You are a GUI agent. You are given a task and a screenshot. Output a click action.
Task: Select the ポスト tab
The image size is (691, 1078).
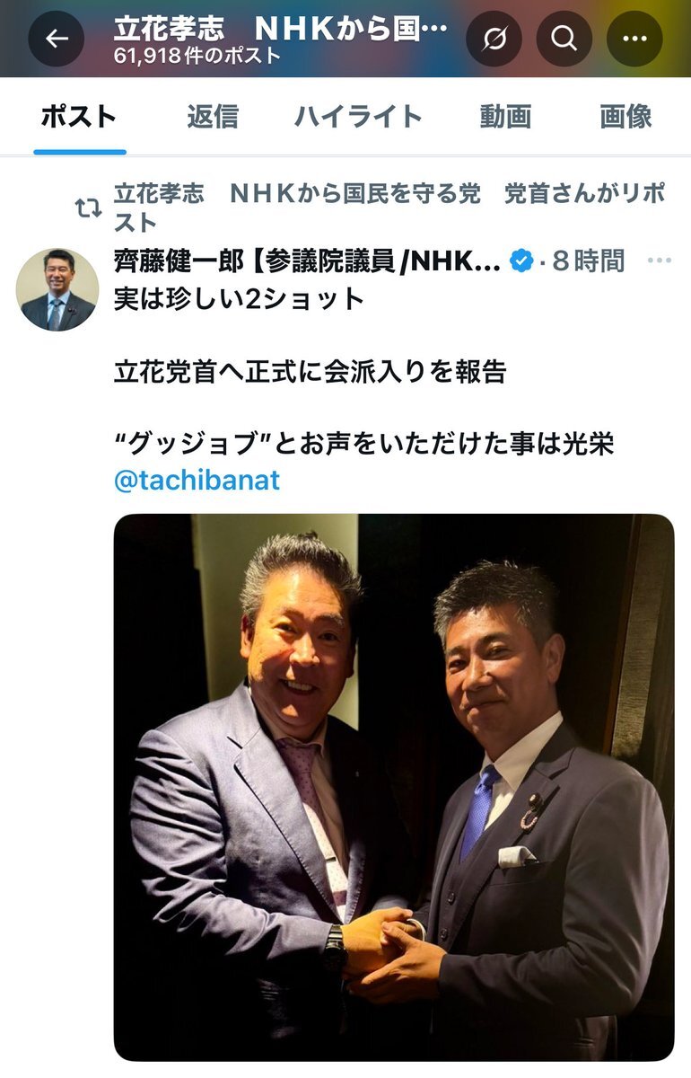point(79,117)
